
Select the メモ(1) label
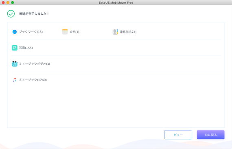coord(74,32)
